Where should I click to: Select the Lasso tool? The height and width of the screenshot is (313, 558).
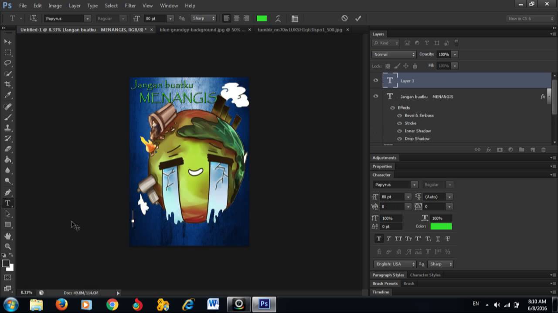8,63
